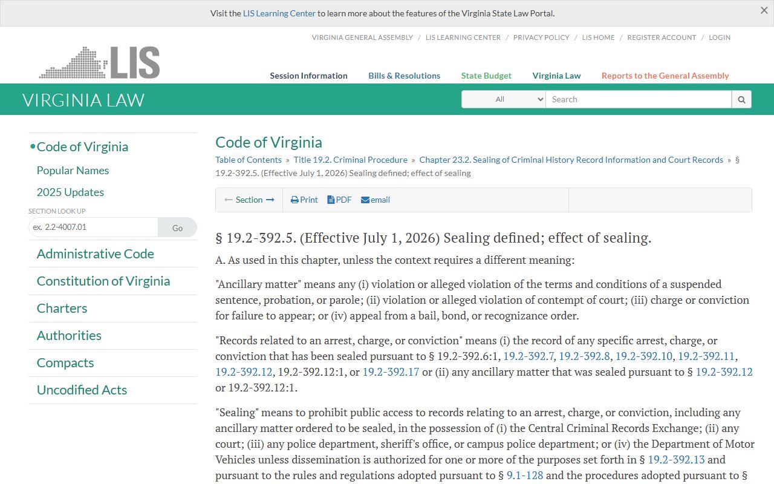This screenshot has width=774, height=484.
Task: Click the Go button for section lookup
Action: pos(177,227)
